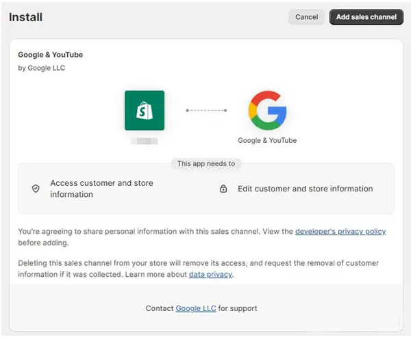The width and height of the screenshot is (411, 337).
Task: Follow the data privacy link
Action: point(212,274)
